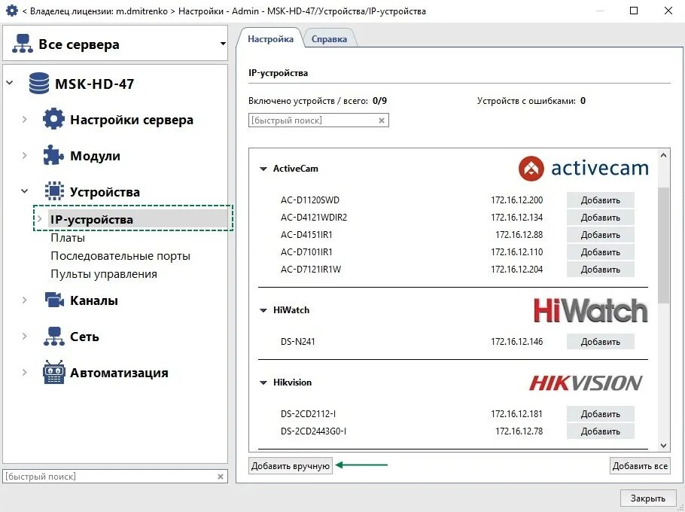Click the MSK-HD-47 server database icon
The image size is (685, 512).
tap(39, 84)
